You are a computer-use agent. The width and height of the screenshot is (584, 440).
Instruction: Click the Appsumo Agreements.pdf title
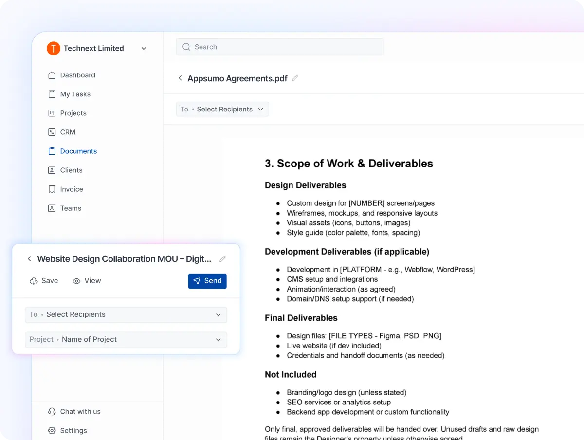[x=237, y=78]
